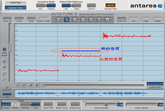Screen dimensions: 165x111
Task: Switch Correction Mode to Auto
Action: click(40, 5)
